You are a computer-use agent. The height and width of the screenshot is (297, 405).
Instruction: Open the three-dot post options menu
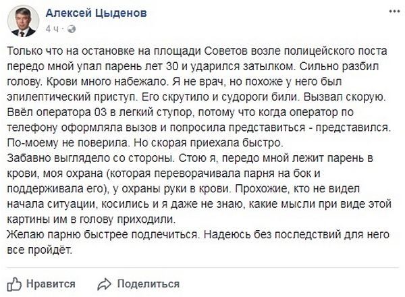(394, 11)
